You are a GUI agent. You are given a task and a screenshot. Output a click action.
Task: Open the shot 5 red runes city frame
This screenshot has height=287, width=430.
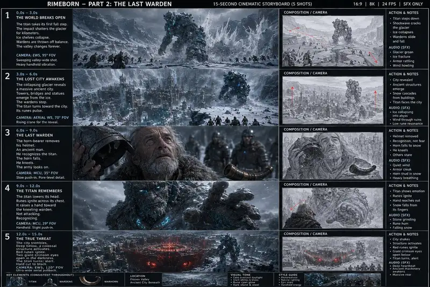pos(176,251)
